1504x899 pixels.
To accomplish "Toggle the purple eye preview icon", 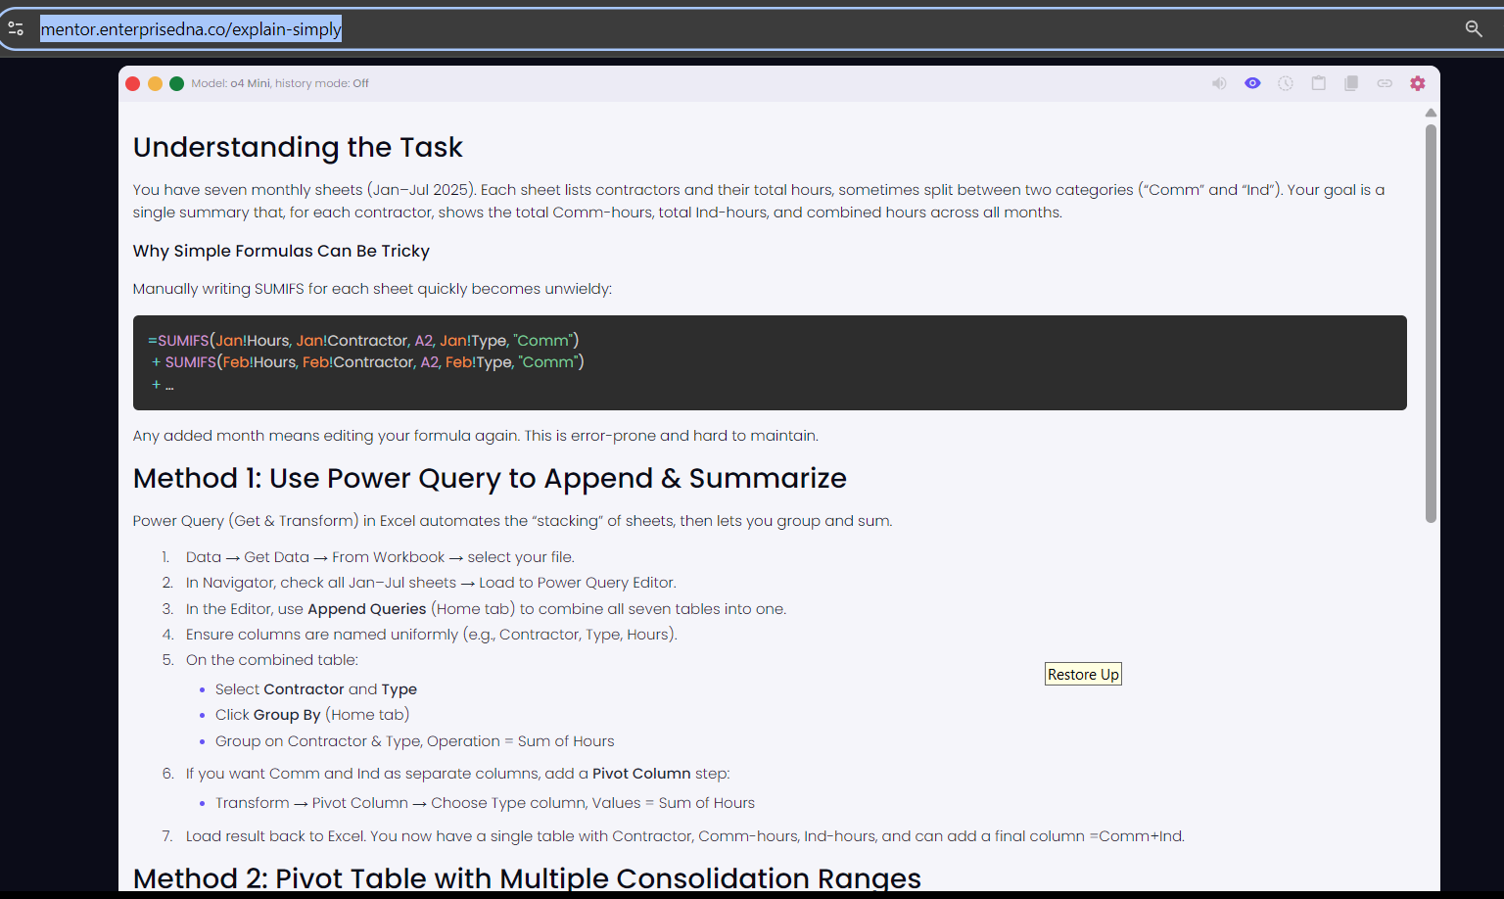I will 1252,83.
